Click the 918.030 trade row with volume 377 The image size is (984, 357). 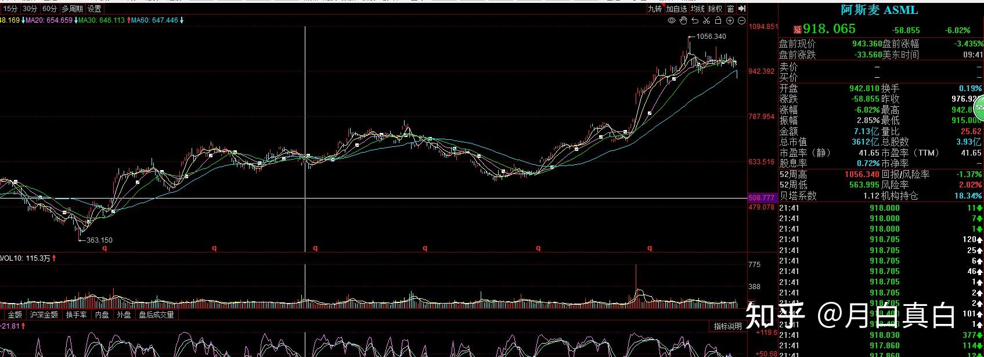point(881,335)
